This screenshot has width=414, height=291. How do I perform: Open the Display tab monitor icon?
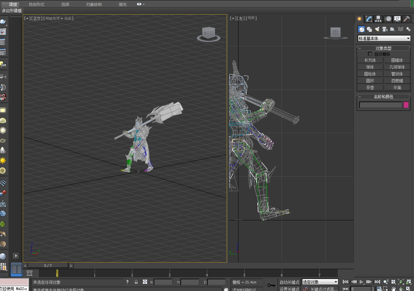[x=397, y=19]
